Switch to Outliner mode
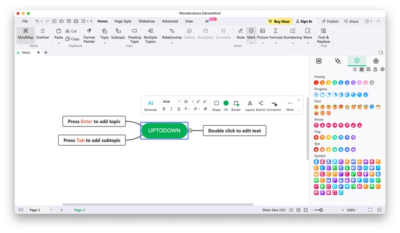The height and width of the screenshot is (233, 400). (x=42, y=34)
